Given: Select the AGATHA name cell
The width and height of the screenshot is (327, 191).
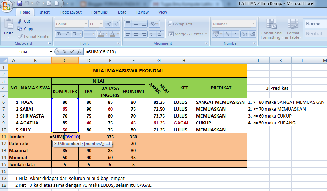Looking at the screenshot, I should click(35, 123).
